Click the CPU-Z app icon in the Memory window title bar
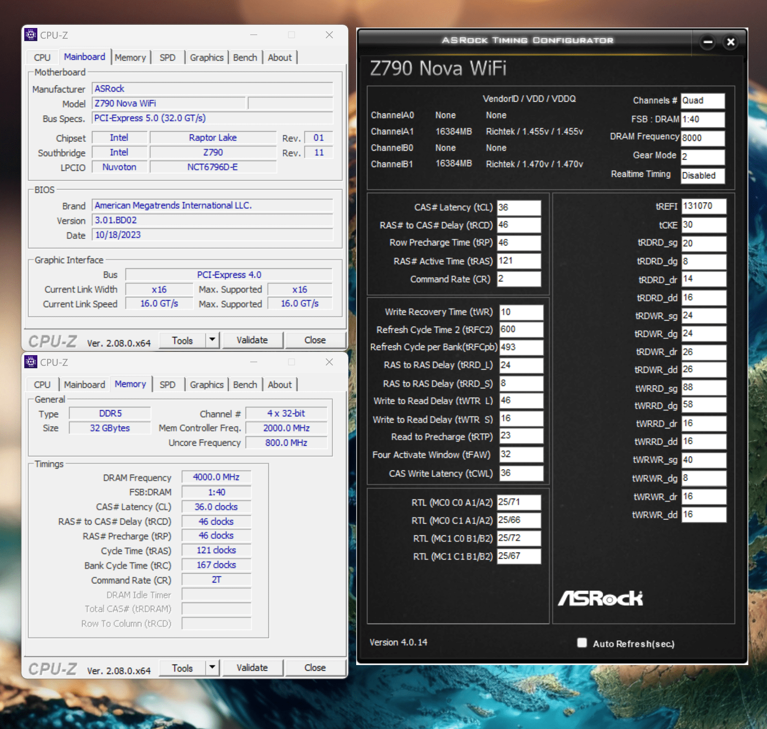 point(31,362)
